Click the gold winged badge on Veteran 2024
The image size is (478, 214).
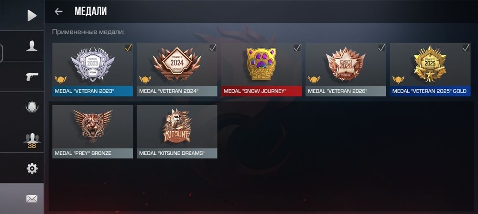pyautogui.click(x=145, y=80)
